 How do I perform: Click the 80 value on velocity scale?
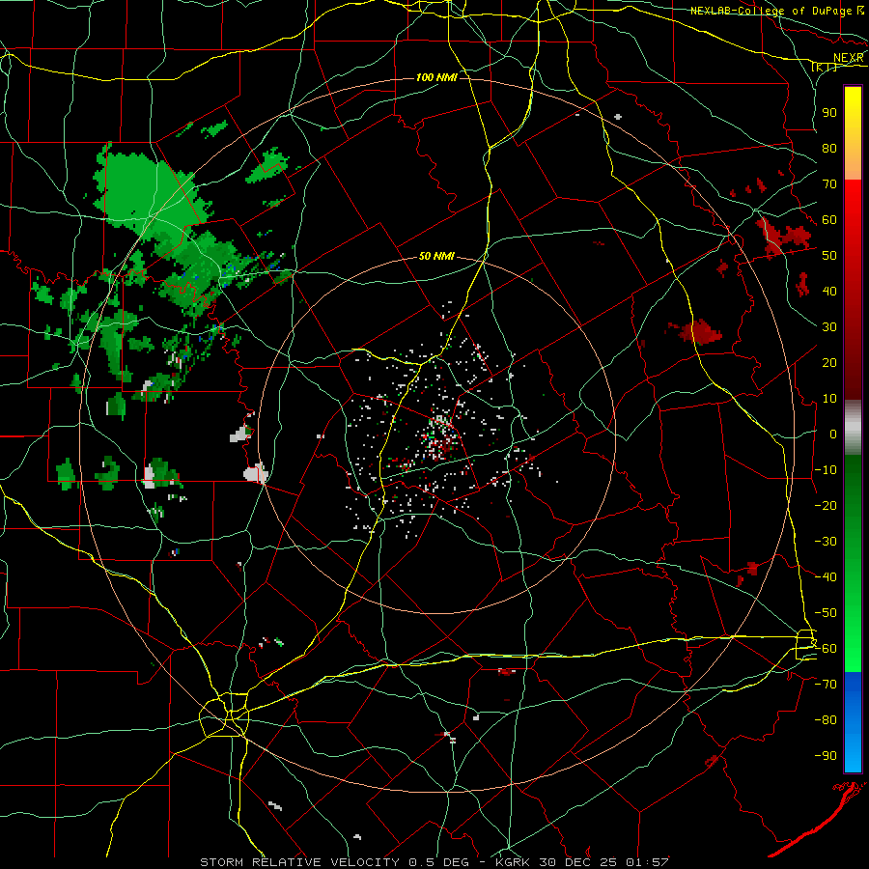coord(829,148)
